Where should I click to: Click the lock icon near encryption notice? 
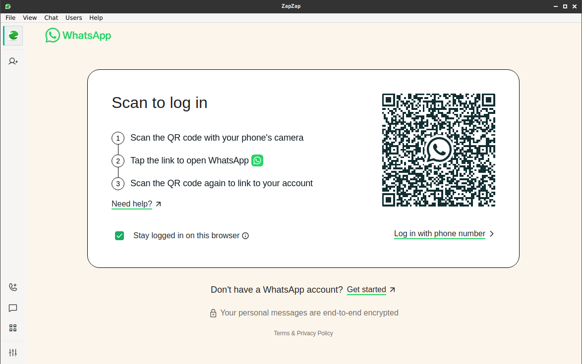coord(213,313)
